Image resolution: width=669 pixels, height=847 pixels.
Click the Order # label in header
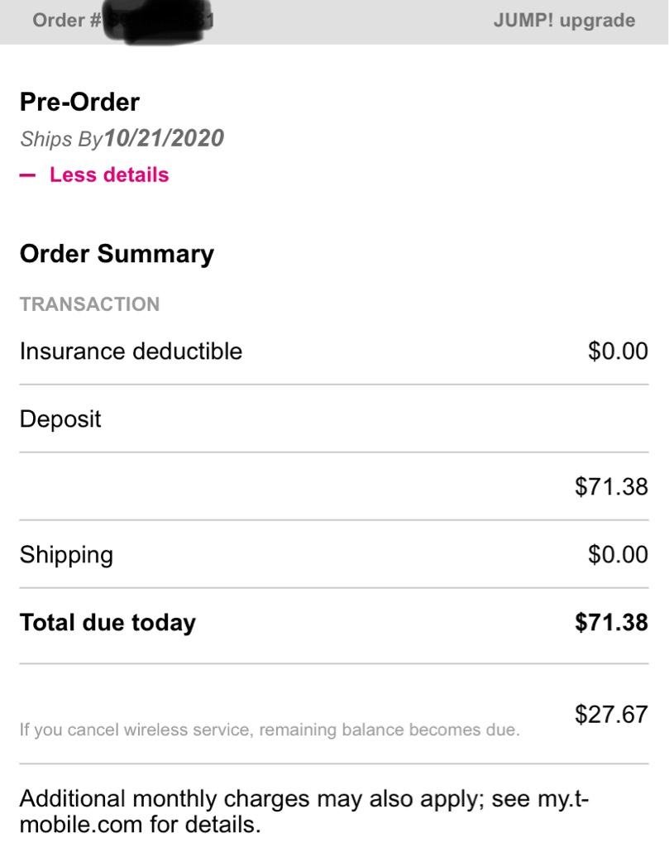pos(66,21)
